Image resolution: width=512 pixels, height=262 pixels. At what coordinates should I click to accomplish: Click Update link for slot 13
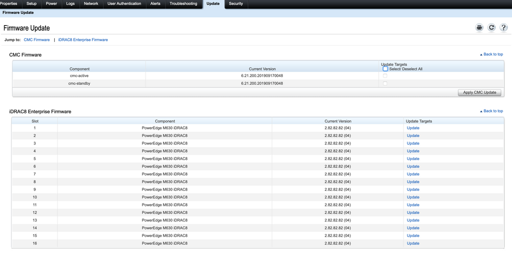pos(413,220)
